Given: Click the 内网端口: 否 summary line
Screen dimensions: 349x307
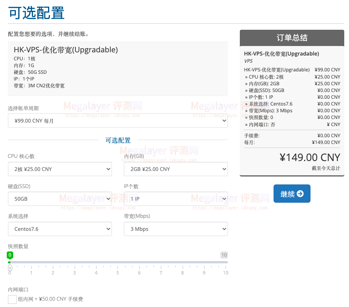Looking at the screenshot, I should [x=292, y=125].
